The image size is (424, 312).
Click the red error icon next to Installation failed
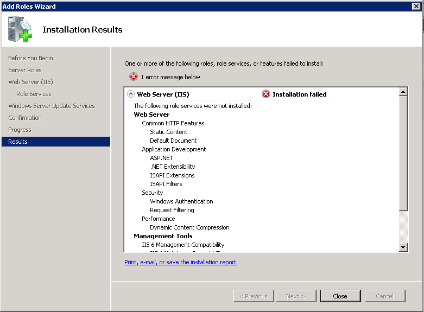(x=266, y=94)
